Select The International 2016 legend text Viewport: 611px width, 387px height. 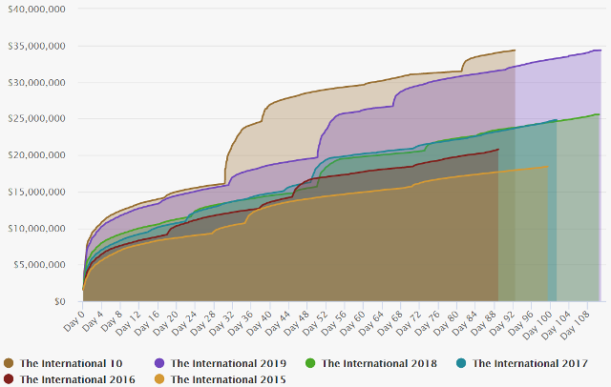pos(78,378)
